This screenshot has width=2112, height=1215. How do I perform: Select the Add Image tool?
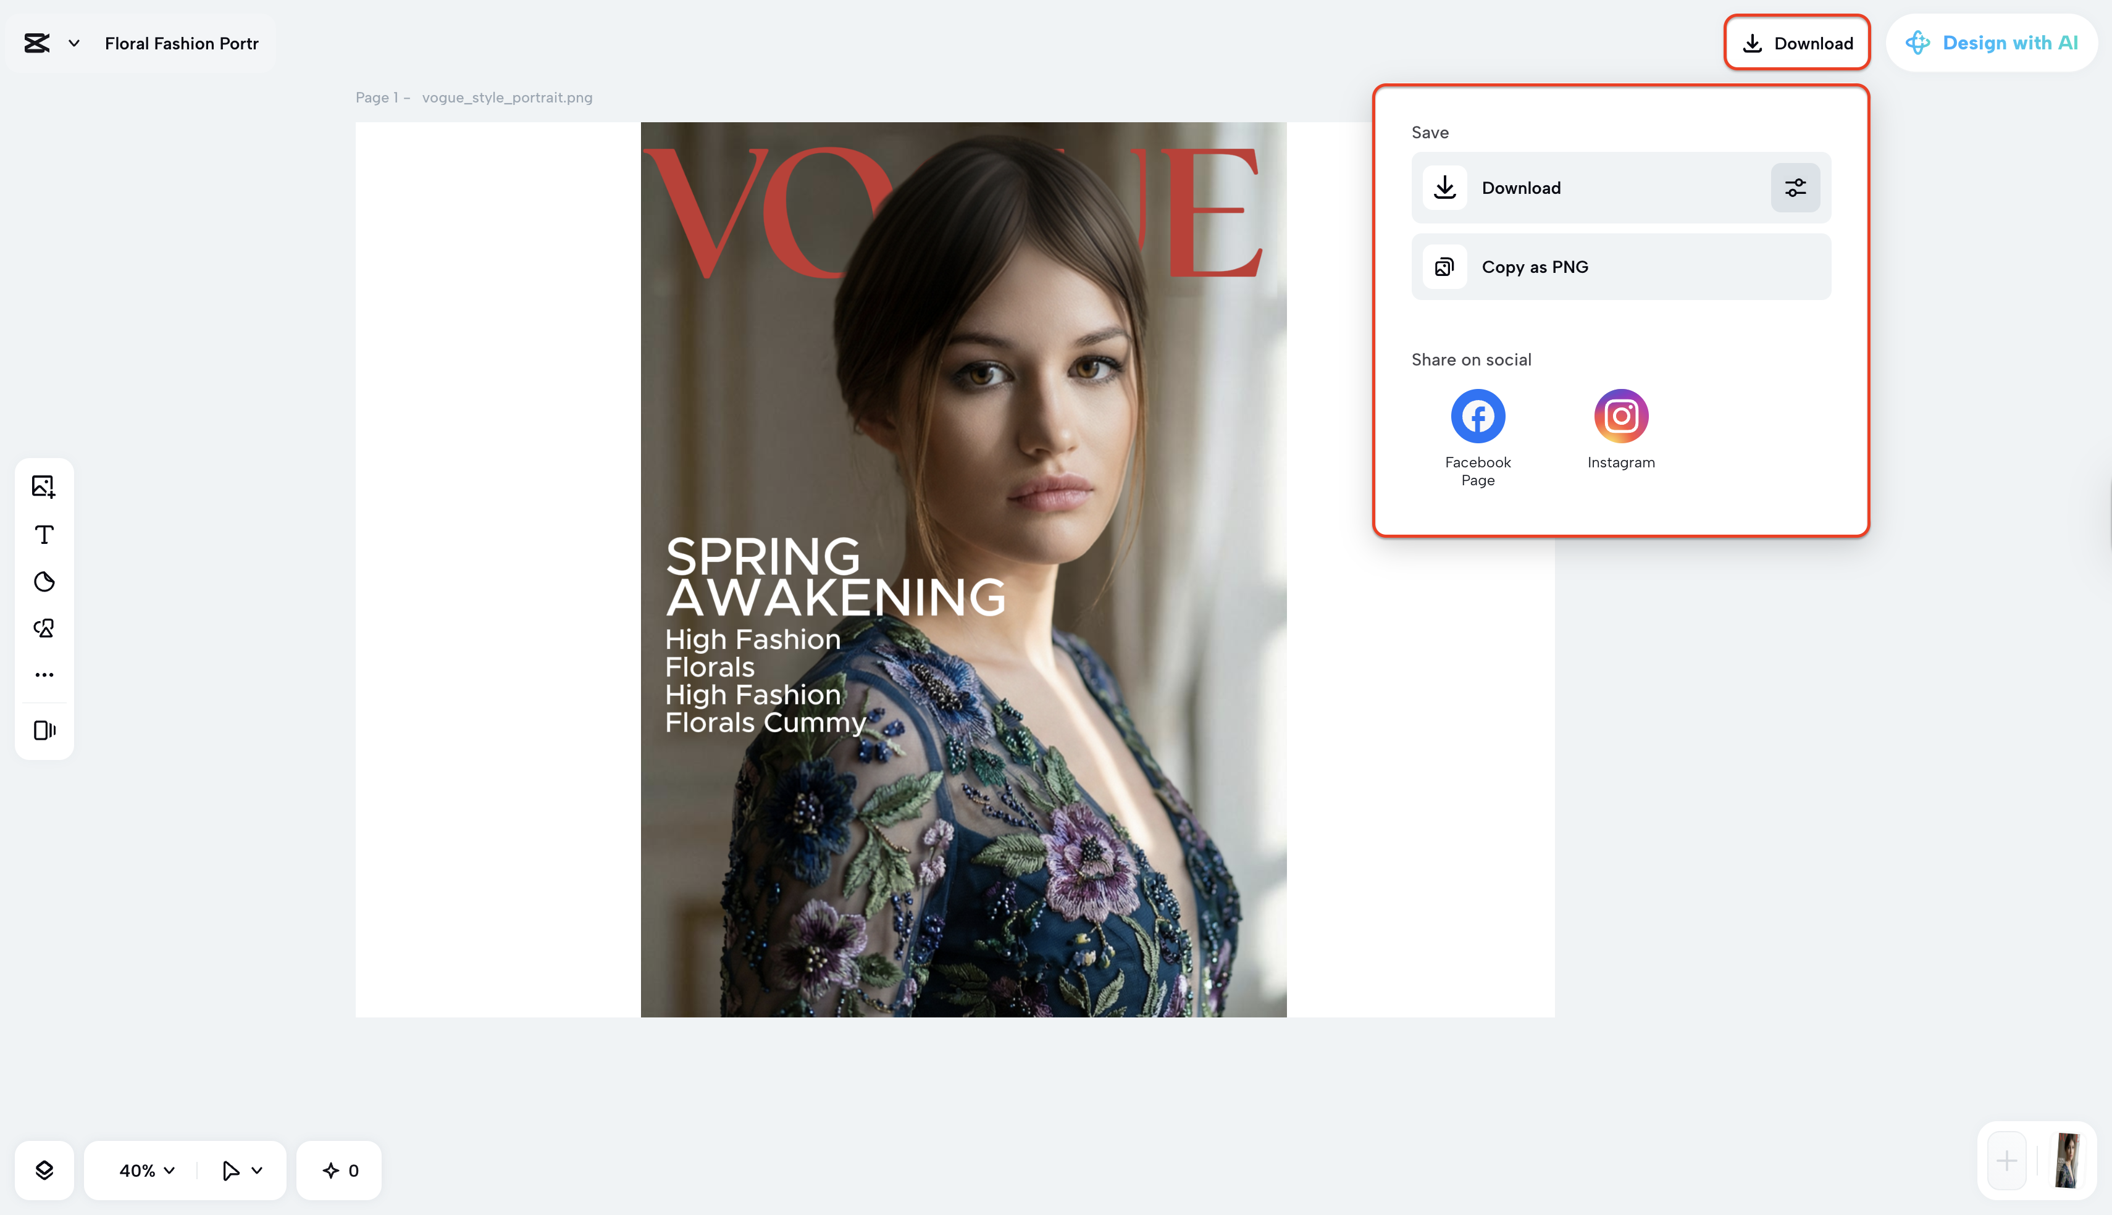coord(43,486)
